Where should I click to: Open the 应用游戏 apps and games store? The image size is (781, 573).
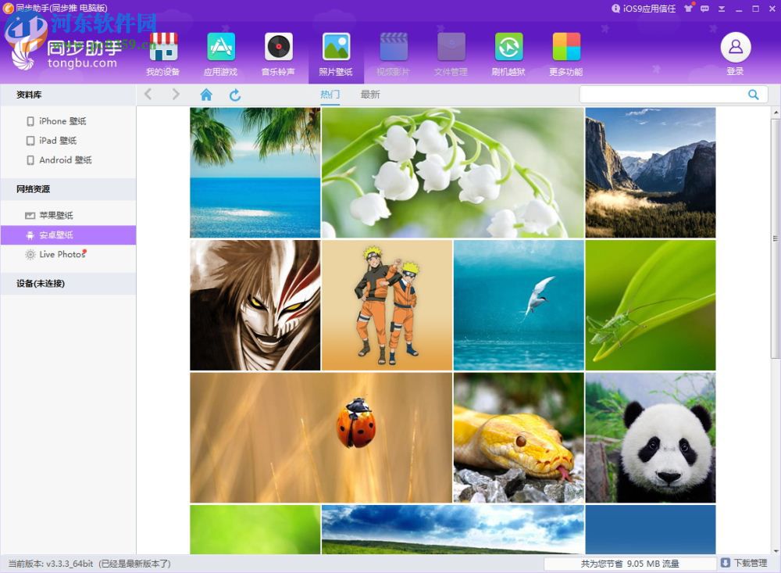tap(220, 54)
